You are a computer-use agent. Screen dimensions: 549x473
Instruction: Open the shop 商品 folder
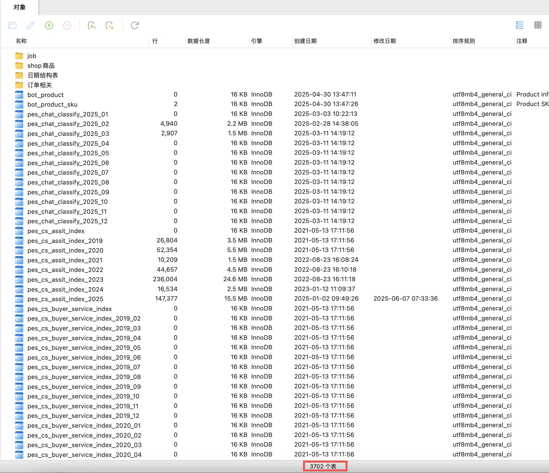[x=41, y=66]
